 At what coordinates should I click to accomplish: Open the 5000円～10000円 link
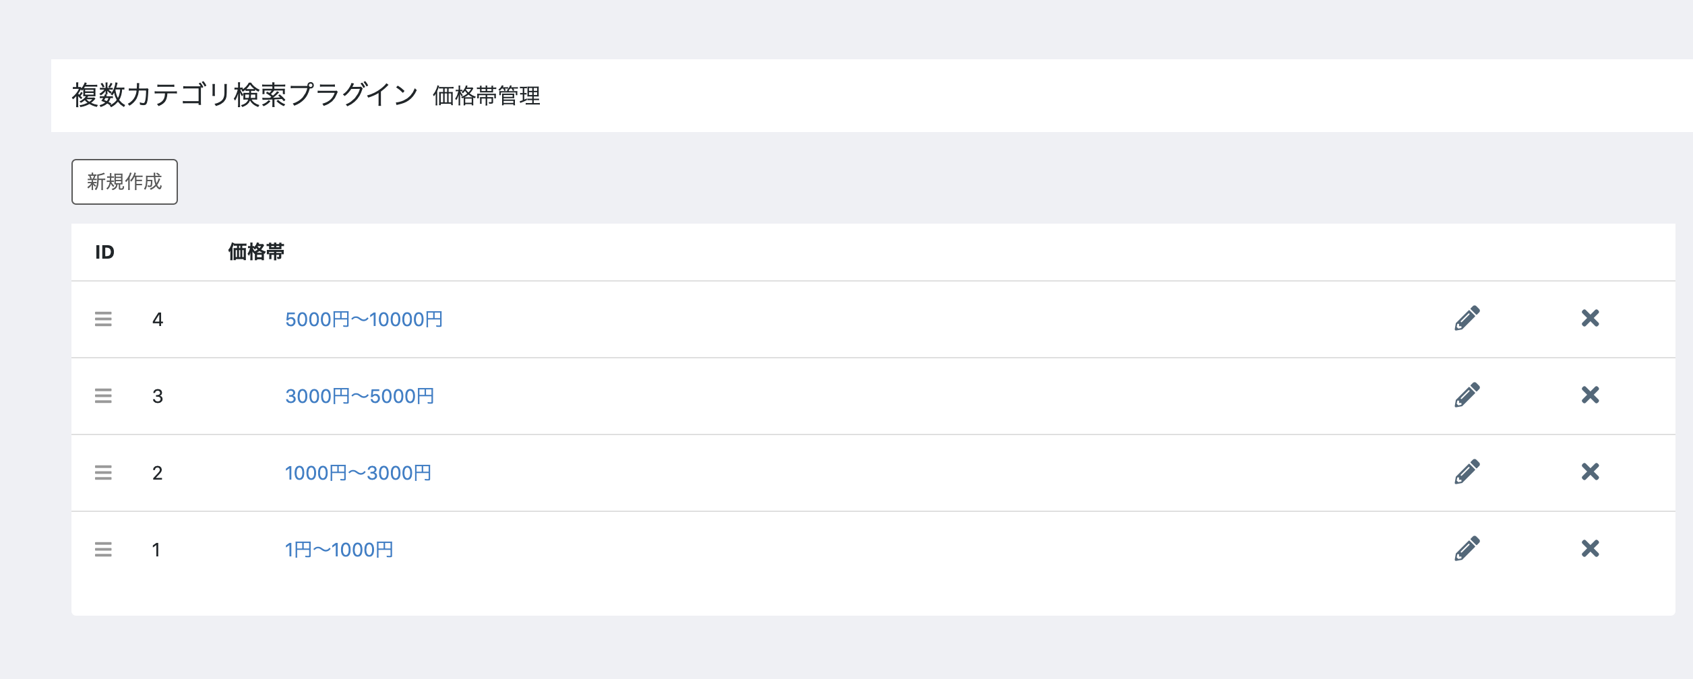(x=364, y=319)
